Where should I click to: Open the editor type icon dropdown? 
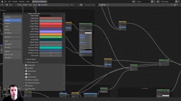tap(3, 5)
